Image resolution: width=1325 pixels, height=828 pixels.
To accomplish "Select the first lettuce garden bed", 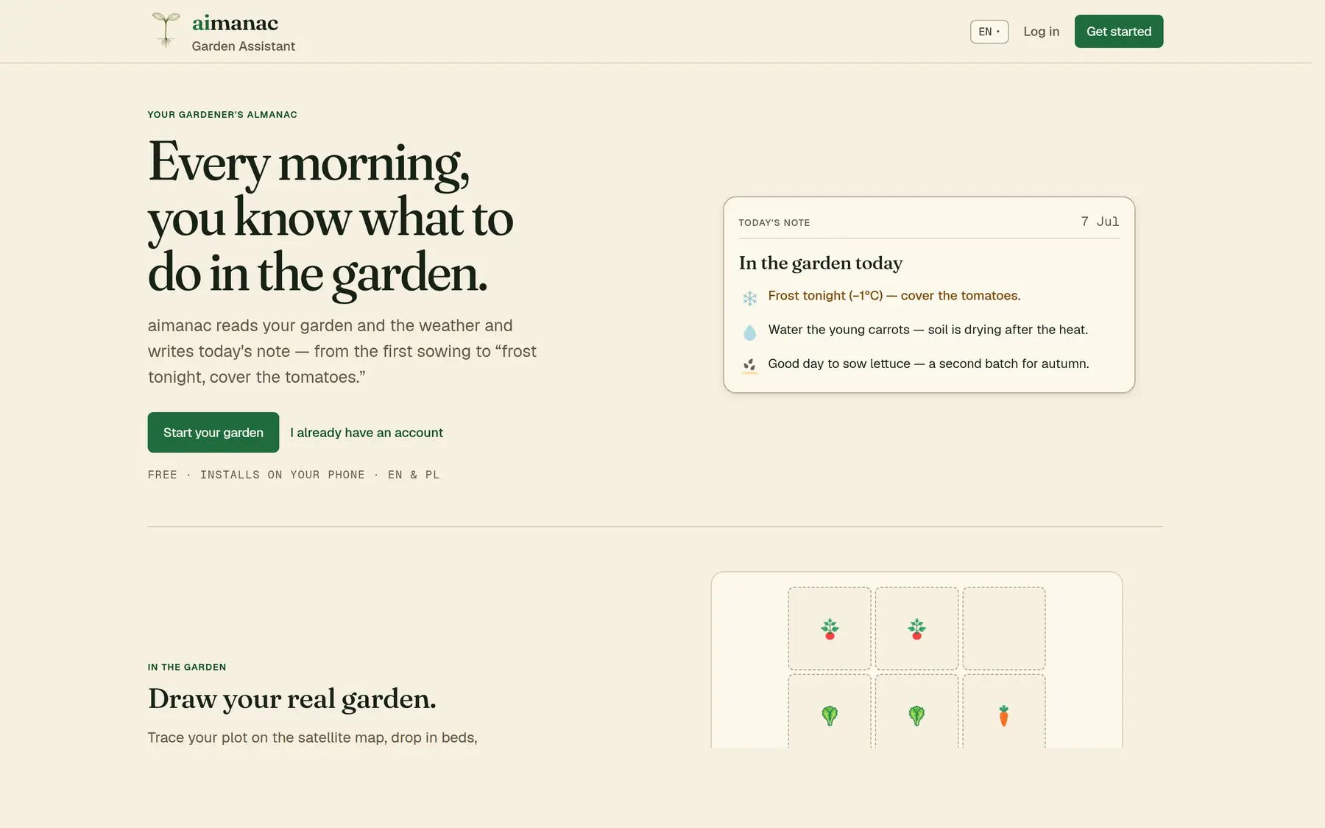I will (830, 712).
